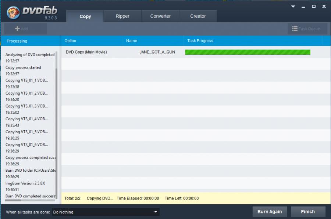
Task: Close the DVDFab window
Action: pyautogui.click(x=324, y=6)
